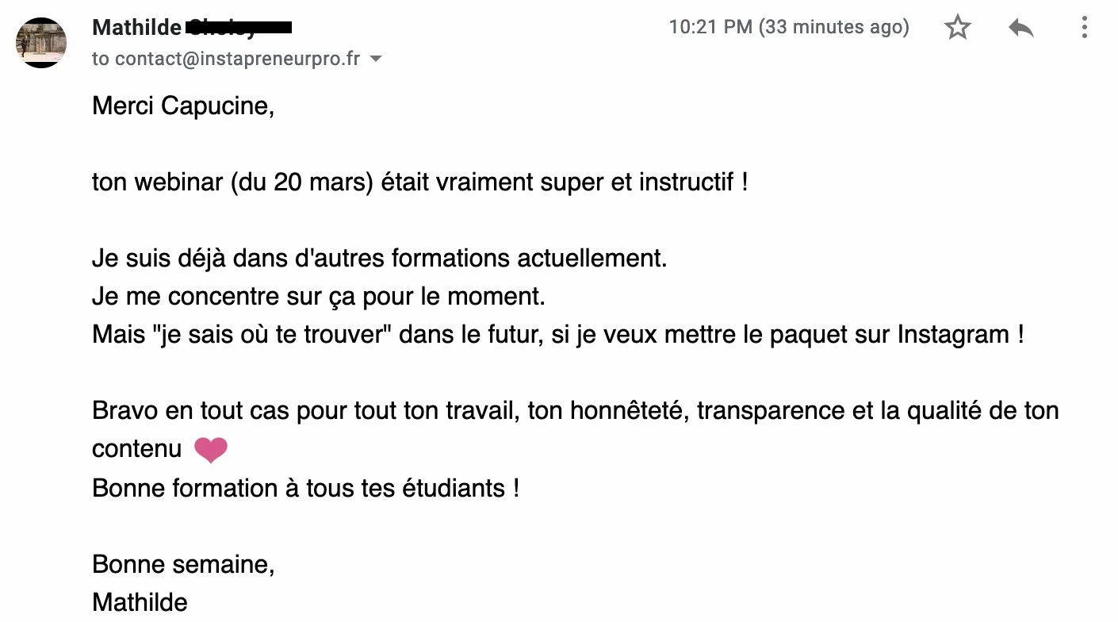
Task: Click the line Je me concentre sur ça
Action: pos(320,297)
